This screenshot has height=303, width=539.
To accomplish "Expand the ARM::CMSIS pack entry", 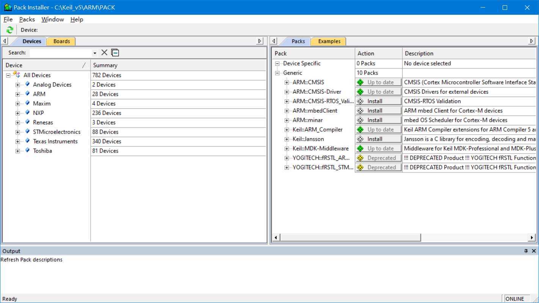I will click(x=287, y=82).
